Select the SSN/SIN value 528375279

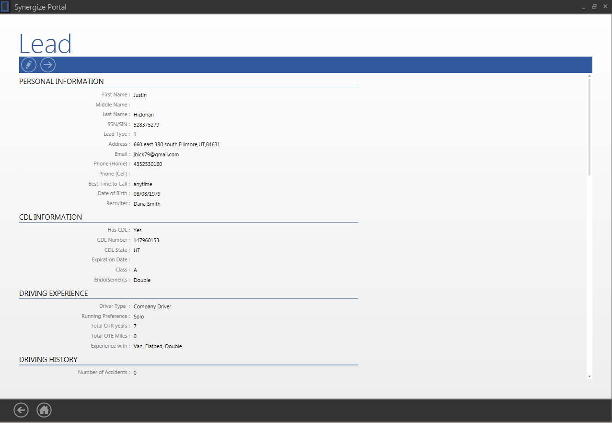(x=146, y=125)
